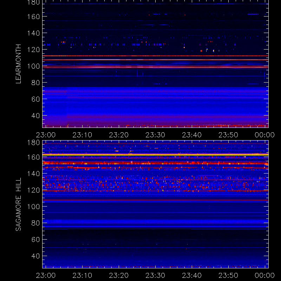281x281 pixels.
Task: Click 23:10 time label under Sagamore Hill plot
Action: pyautogui.click(x=82, y=275)
